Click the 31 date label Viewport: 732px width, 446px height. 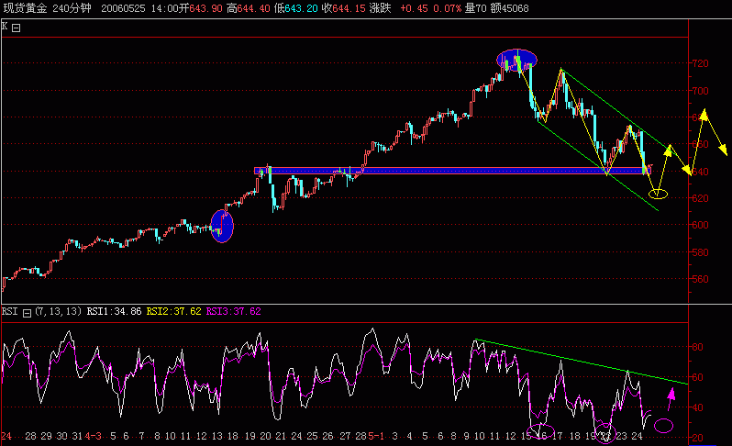point(77,437)
